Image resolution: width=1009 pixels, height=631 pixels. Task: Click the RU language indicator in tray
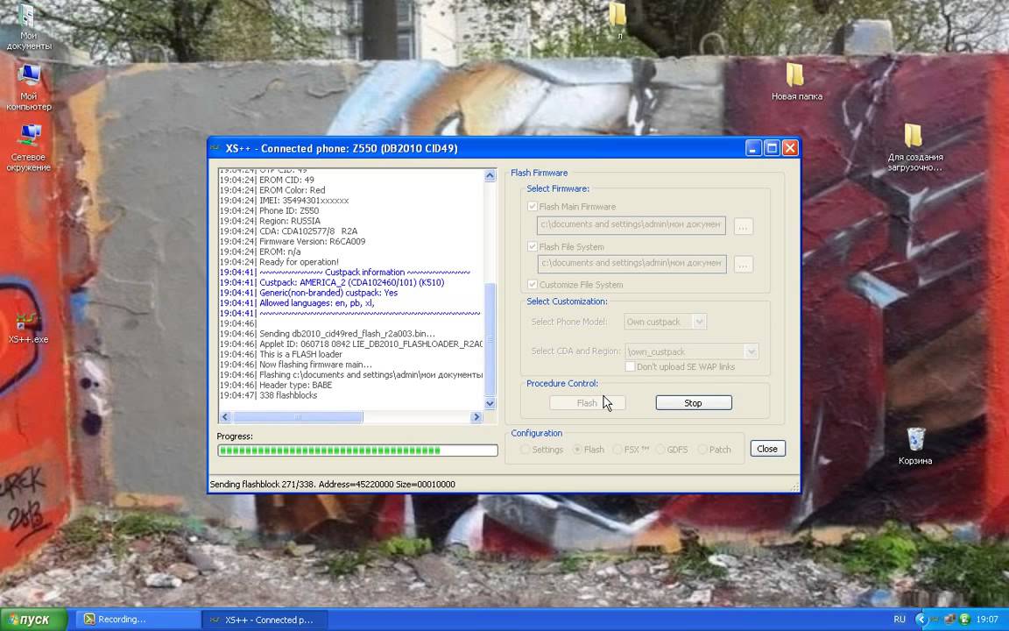coord(899,620)
